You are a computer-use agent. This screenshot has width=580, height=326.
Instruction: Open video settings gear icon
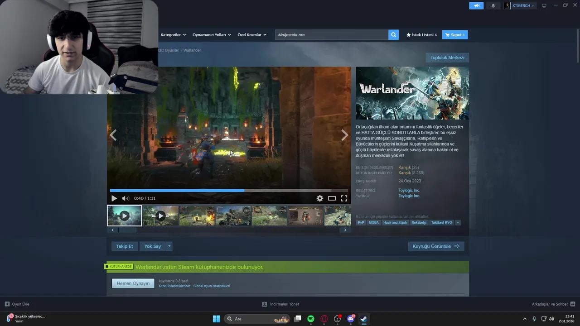point(320,198)
